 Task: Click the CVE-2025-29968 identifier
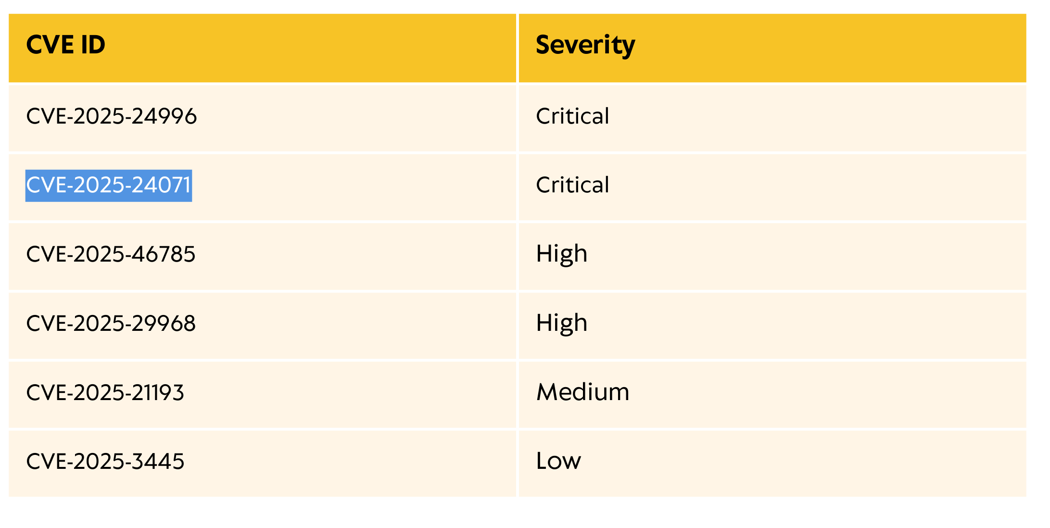pos(111,323)
